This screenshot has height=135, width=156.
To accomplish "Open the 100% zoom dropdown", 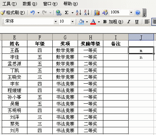I will coord(131,12).
